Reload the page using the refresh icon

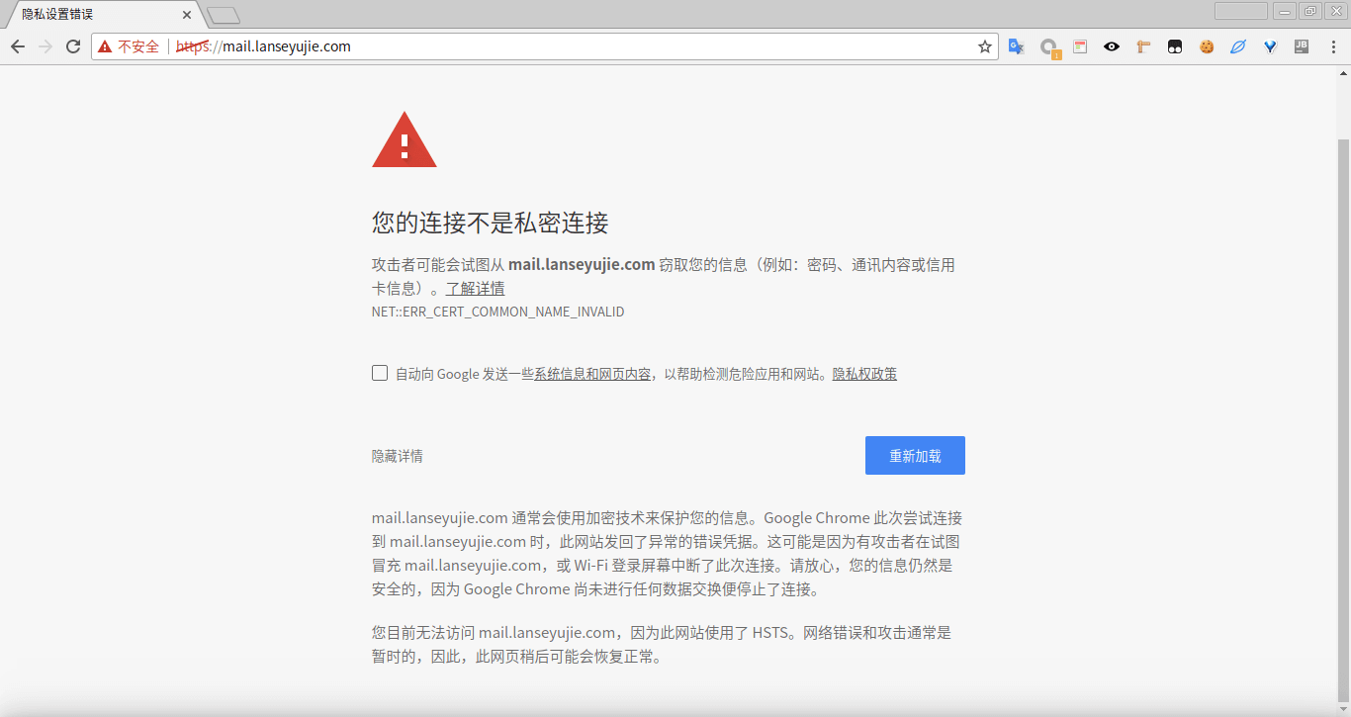(x=73, y=46)
